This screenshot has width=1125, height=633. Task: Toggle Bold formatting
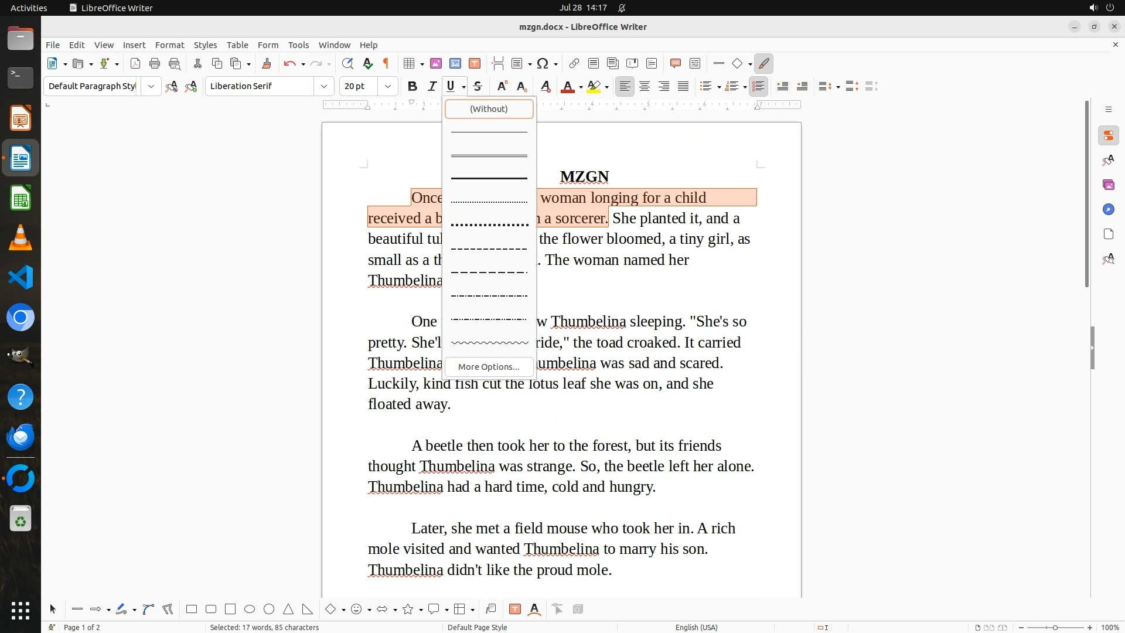pos(412,86)
